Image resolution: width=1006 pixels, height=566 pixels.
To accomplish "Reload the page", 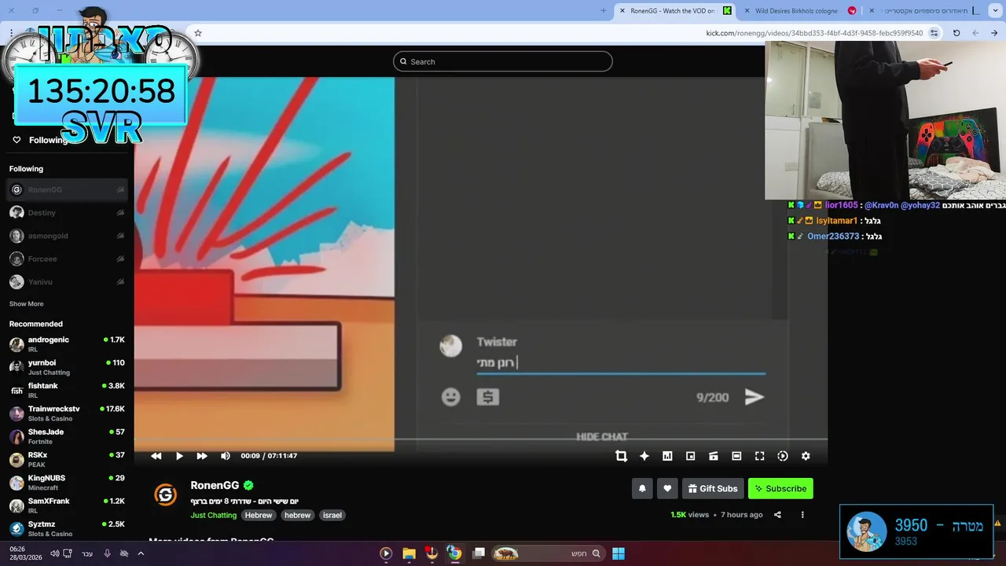I will click(x=956, y=33).
